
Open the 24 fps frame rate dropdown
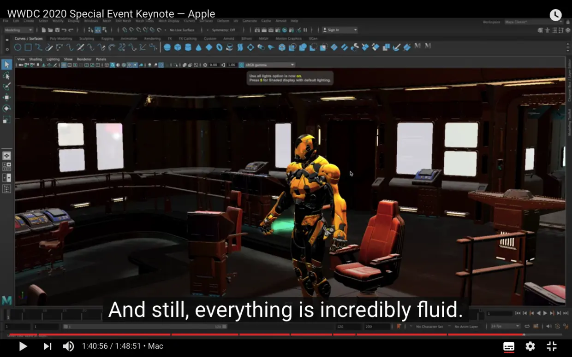coord(505,326)
